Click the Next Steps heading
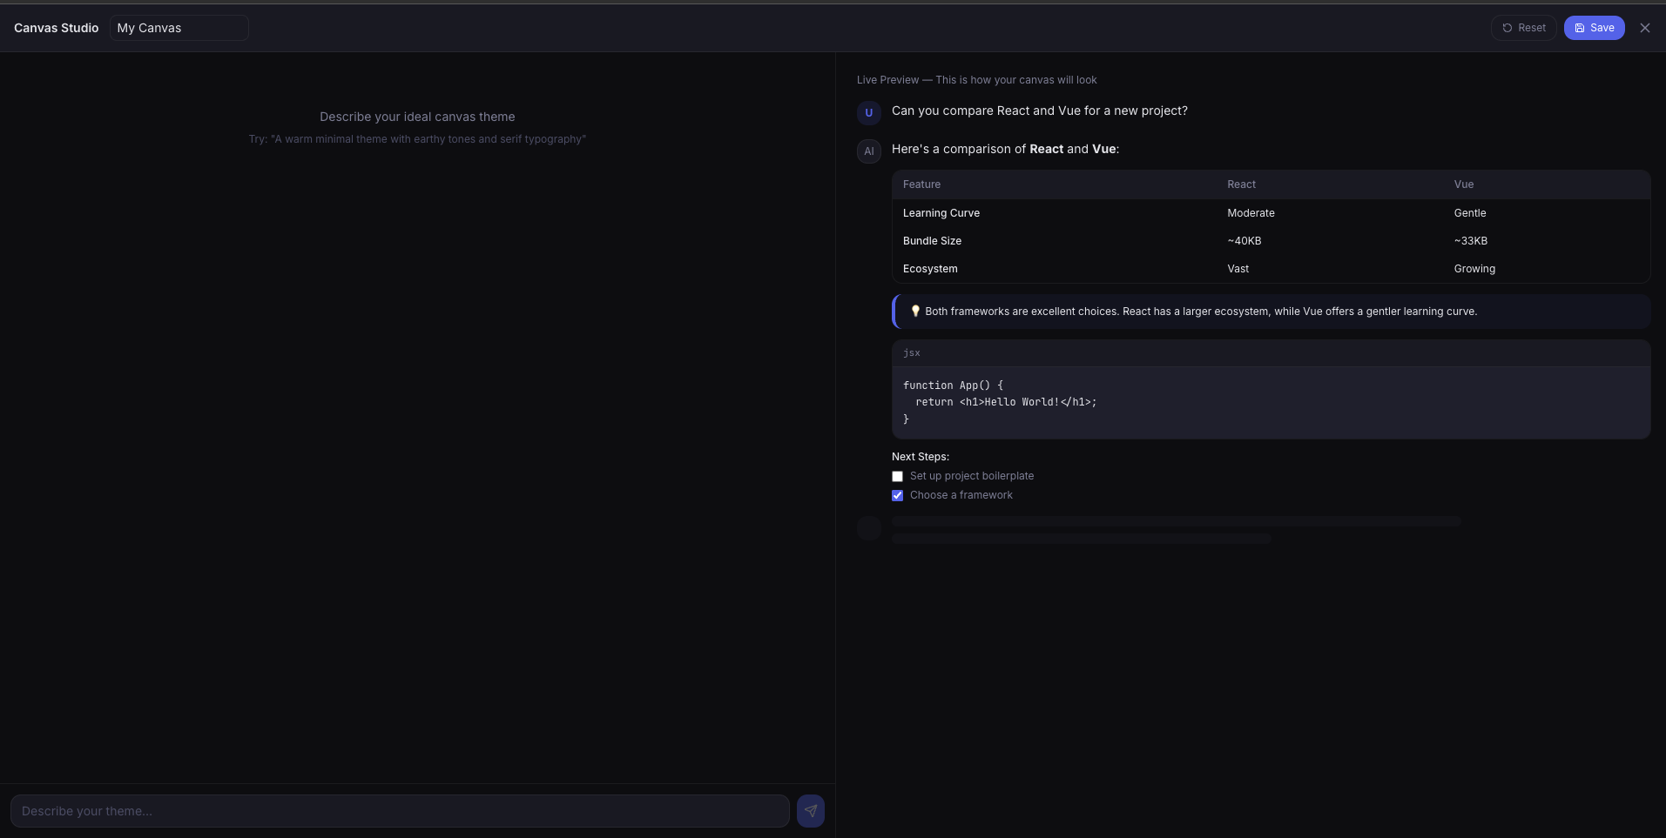Image resolution: width=1666 pixels, height=838 pixels. click(920, 457)
